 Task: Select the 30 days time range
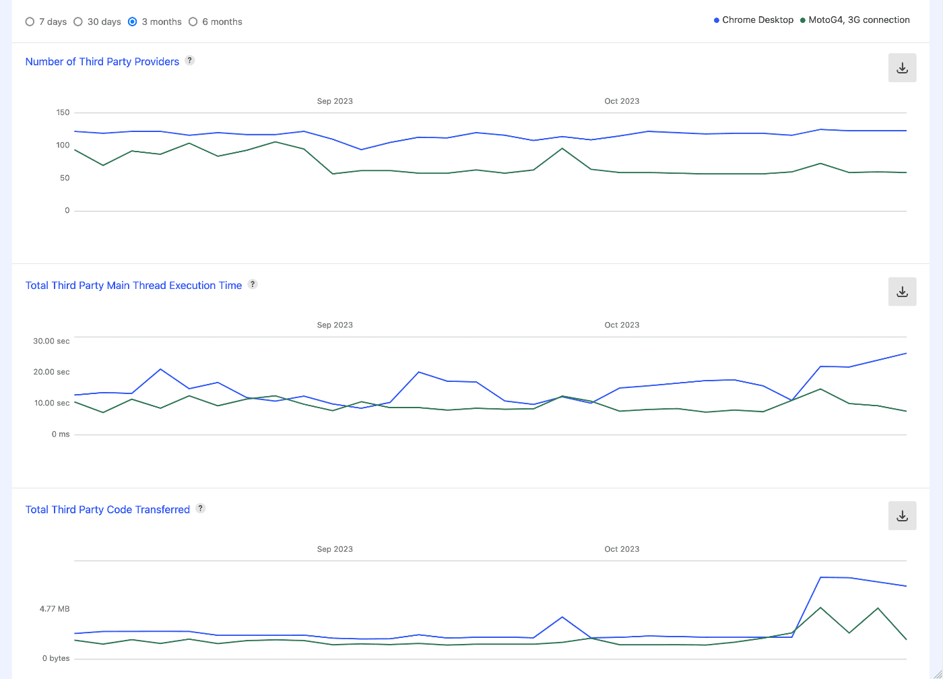coord(78,22)
